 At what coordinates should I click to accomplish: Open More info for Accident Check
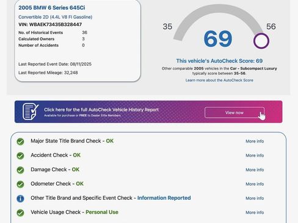coord(255,155)
